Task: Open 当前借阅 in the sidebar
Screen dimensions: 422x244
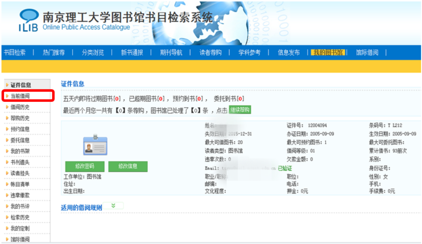Action: tap(20, 96)
